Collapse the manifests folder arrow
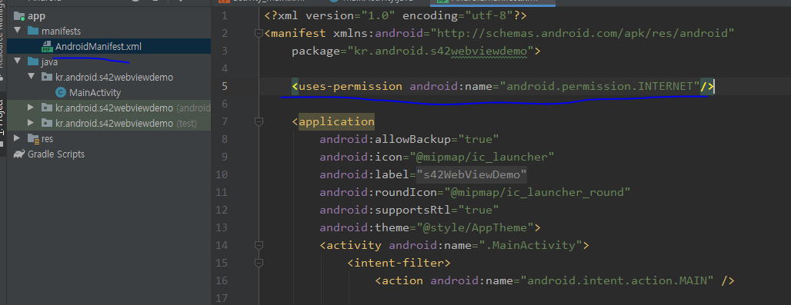This screenshot has height=305, width=791. [x=18, y=31]
